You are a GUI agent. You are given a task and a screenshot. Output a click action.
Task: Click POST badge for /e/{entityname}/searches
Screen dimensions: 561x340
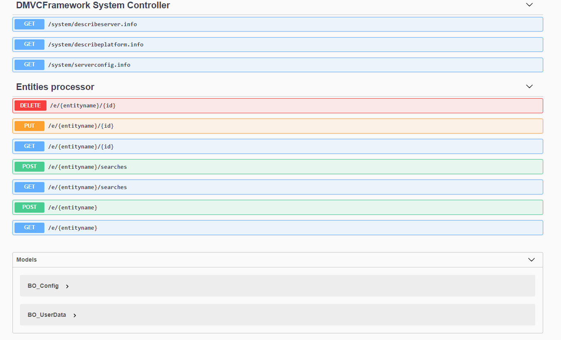click(29, 166)
